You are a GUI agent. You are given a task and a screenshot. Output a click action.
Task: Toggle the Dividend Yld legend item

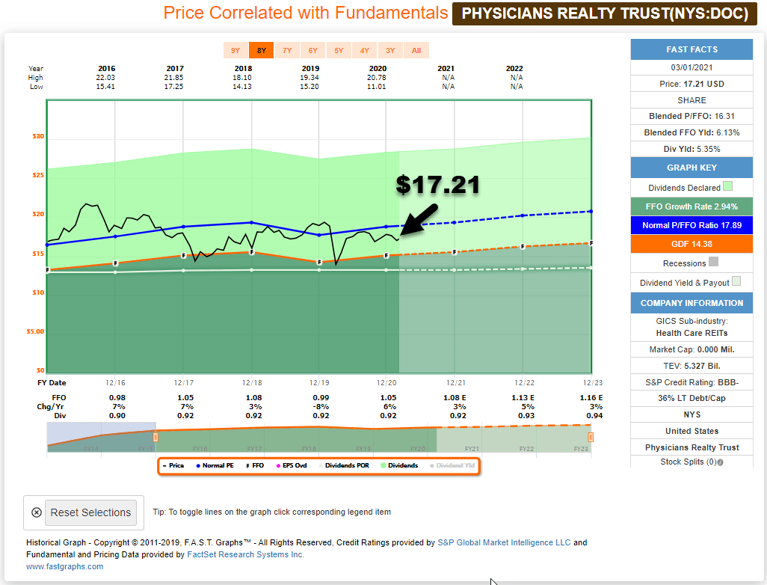coord(452,465)
